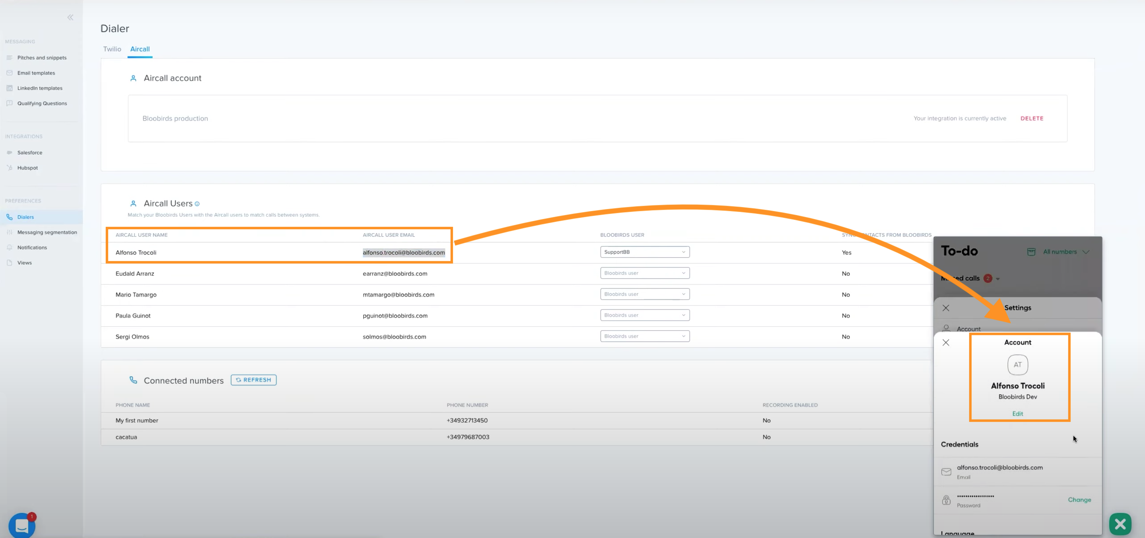The image size is (1145, 538).
Task: Click the Pitches and snippets icon
Action: (x=9, y=58)
